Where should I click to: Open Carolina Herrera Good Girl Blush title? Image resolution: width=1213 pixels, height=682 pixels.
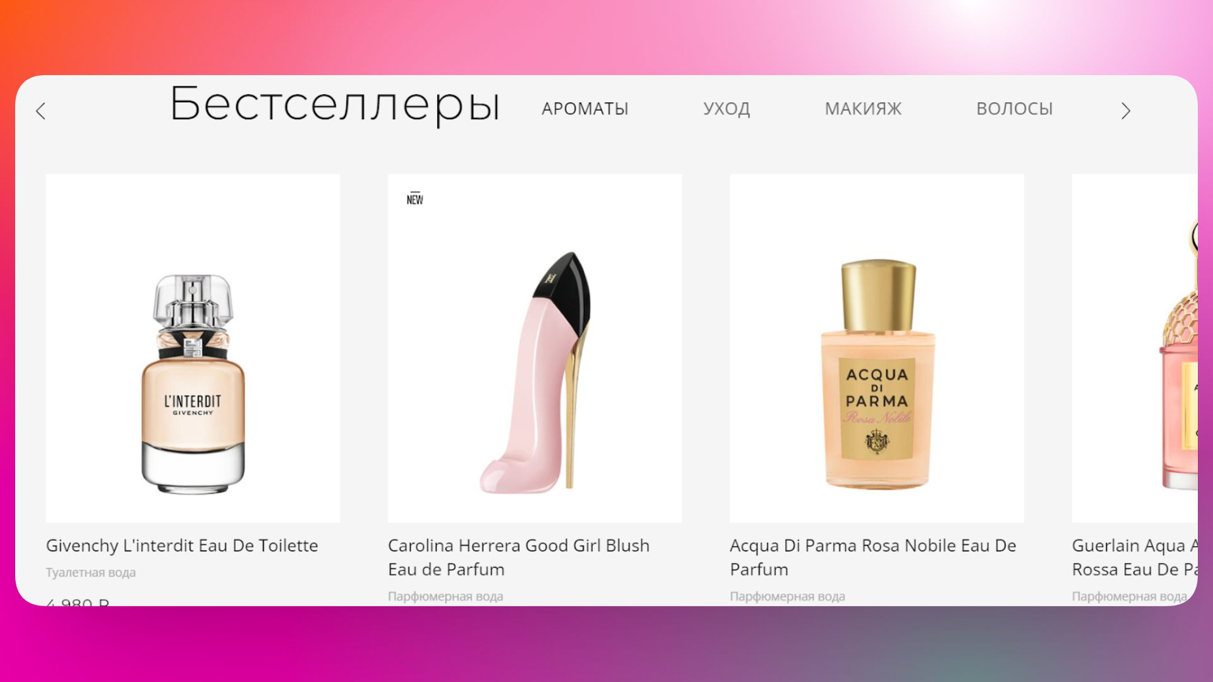pyautogui.click(x=519, y=558)
